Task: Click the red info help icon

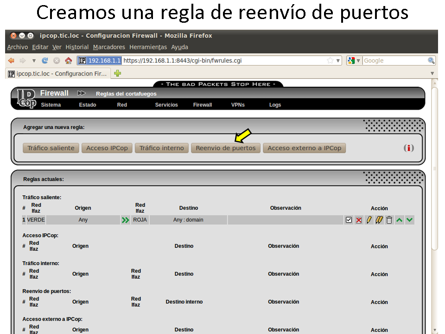Action: click(408, 148)
